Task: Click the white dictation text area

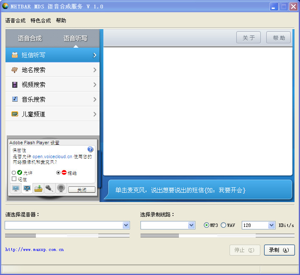Action: tap(198, 111)
